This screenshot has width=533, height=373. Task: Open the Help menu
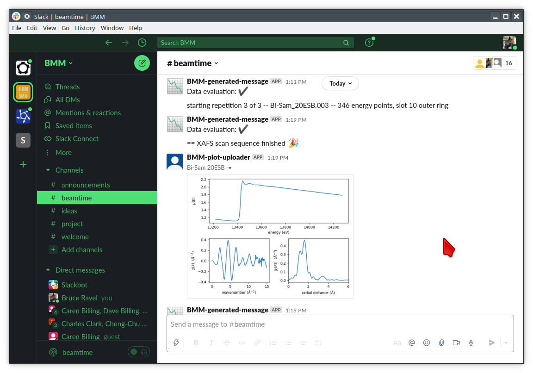click(135, 28)
